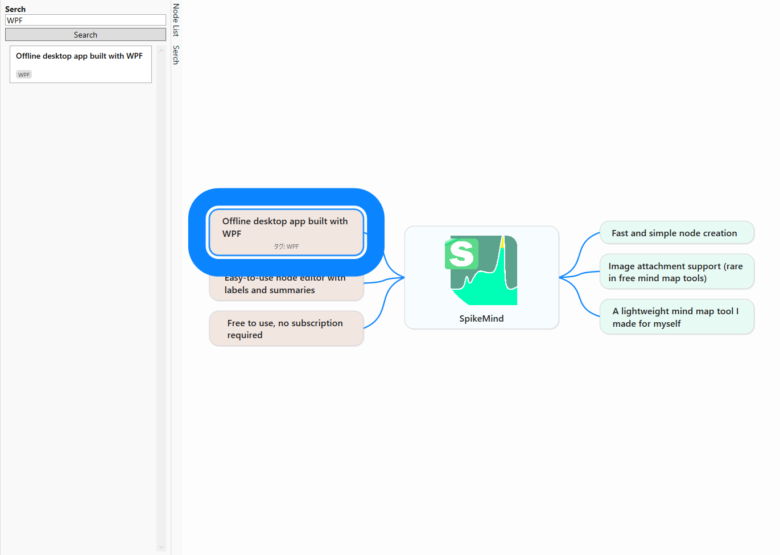
Task: Open the Offline desktop app built with WPF search result
Action: pos(80,56)
